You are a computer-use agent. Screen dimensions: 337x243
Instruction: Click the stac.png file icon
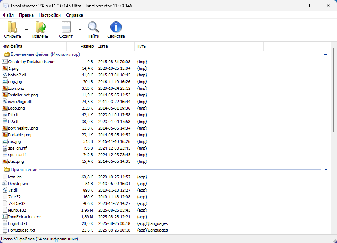pos(5,161)
